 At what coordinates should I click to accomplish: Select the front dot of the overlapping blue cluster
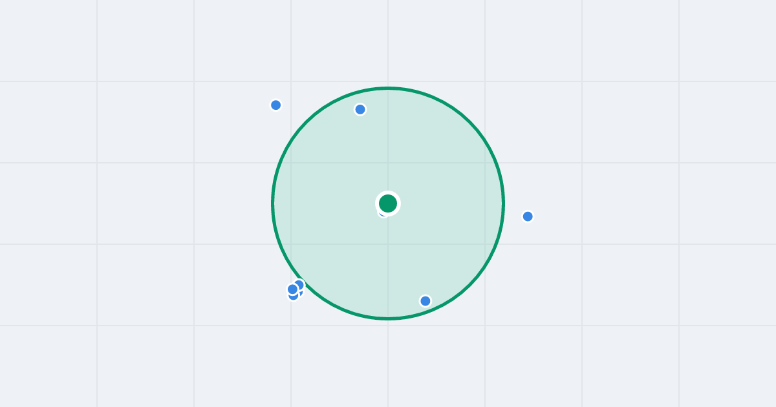292,289
